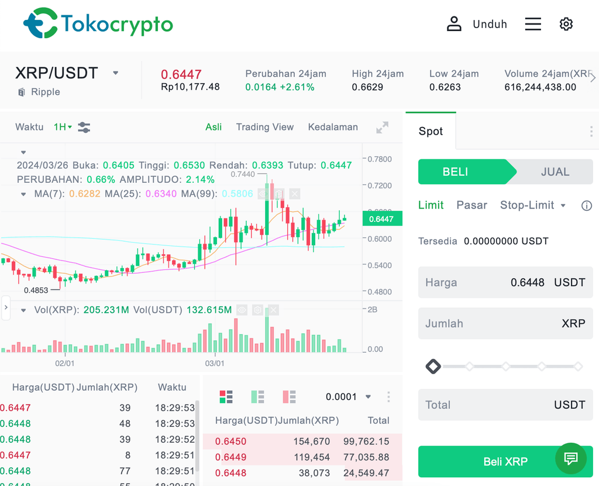Switch chart to Trading View tab
The image size is (599, 486).
point(265,127)
